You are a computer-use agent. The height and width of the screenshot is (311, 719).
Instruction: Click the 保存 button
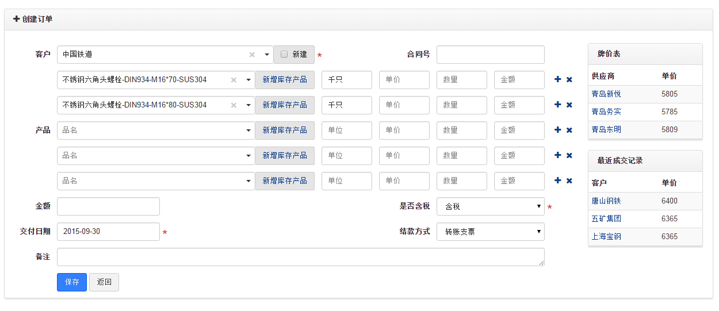point(72,282)
